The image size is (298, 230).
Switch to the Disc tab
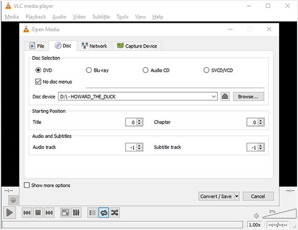63,46
